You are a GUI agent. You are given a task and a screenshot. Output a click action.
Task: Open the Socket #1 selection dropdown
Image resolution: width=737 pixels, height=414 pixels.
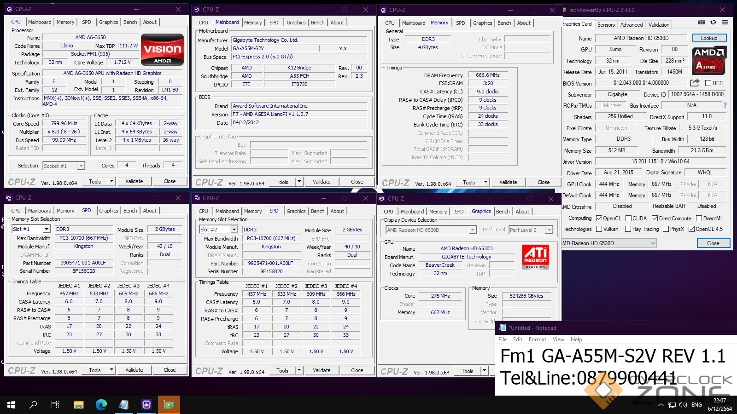point(64,166)
